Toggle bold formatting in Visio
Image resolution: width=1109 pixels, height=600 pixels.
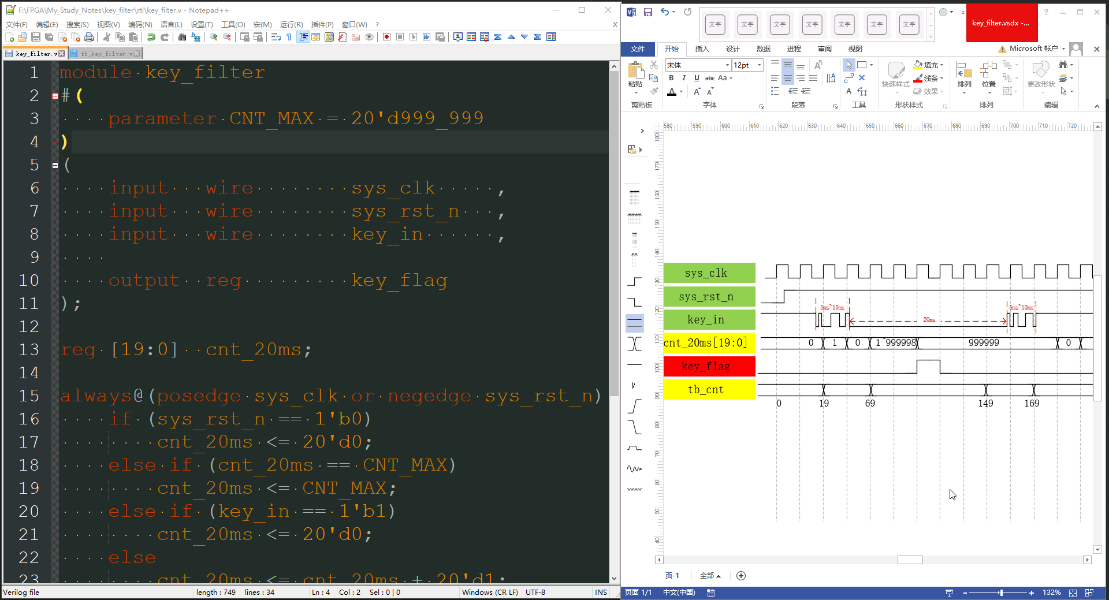coord(671,78)
